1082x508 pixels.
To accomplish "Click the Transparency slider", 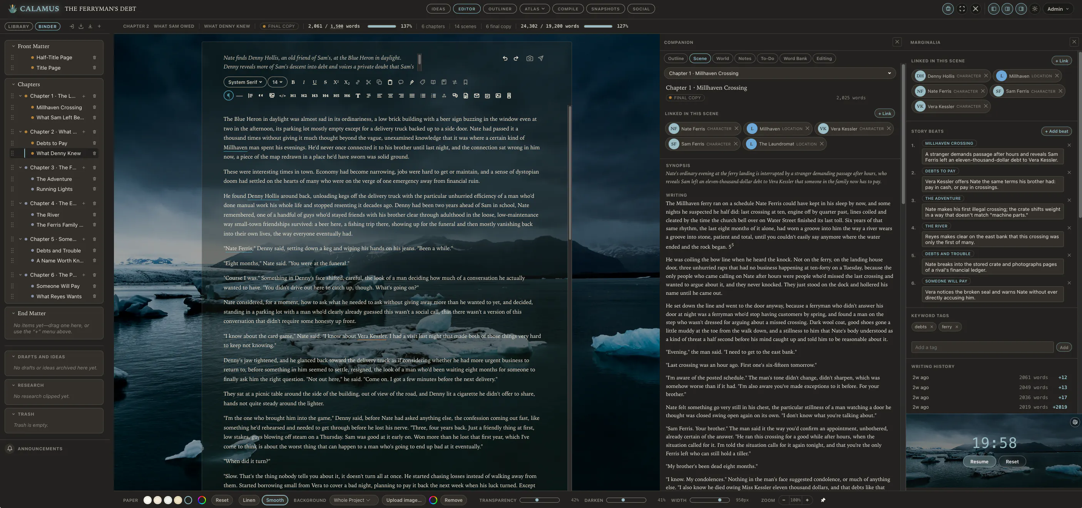I will (539, 500).
